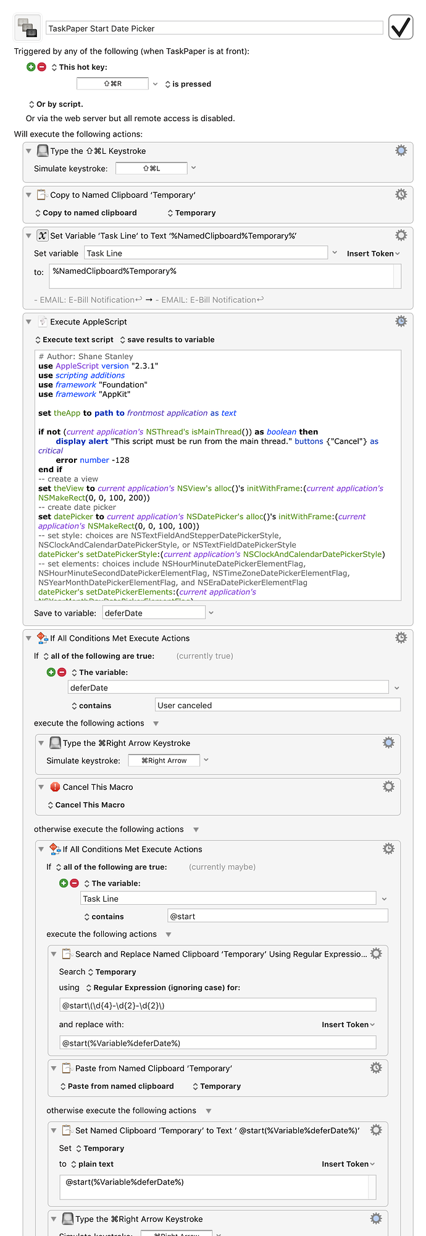The height and width of the screenshot is (1236, 426).
Task: Open gear menu for Set Variable 'Task Line' action
Action: [401, 235]
